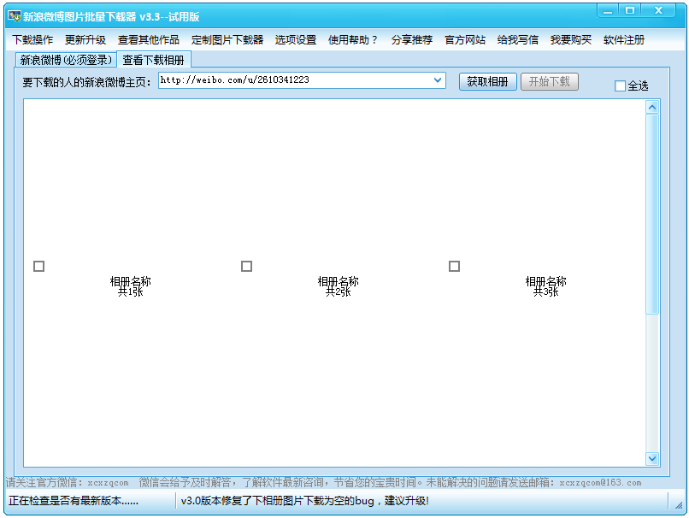
Task: Open the 分享推荐 menu
Action: (x=412, y=40)
